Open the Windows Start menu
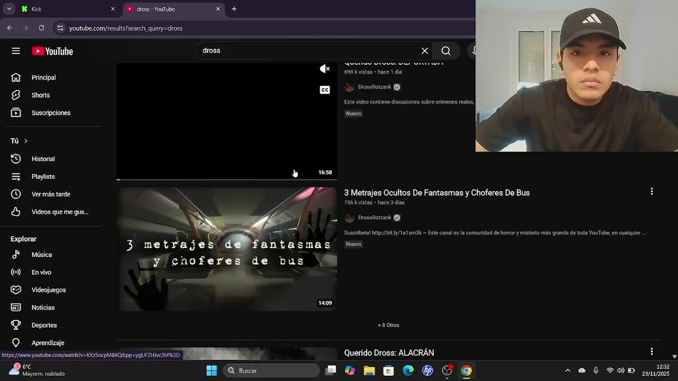 click(x=211, y=370)
